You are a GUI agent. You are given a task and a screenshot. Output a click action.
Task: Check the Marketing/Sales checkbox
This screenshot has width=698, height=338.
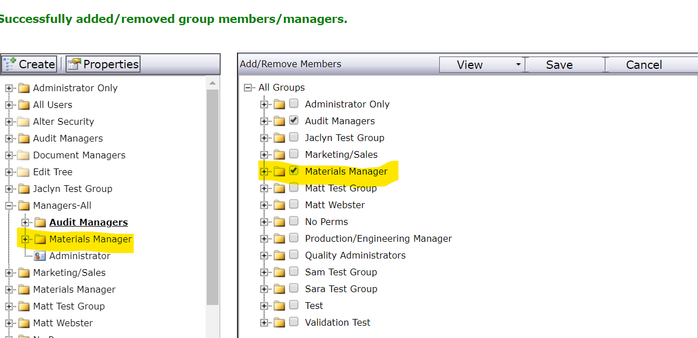coord(294,154)
